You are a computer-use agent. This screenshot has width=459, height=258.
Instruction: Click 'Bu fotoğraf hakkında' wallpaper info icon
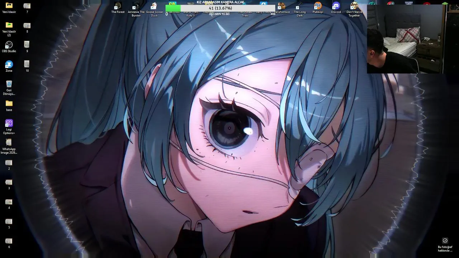(x=445, y=245)
